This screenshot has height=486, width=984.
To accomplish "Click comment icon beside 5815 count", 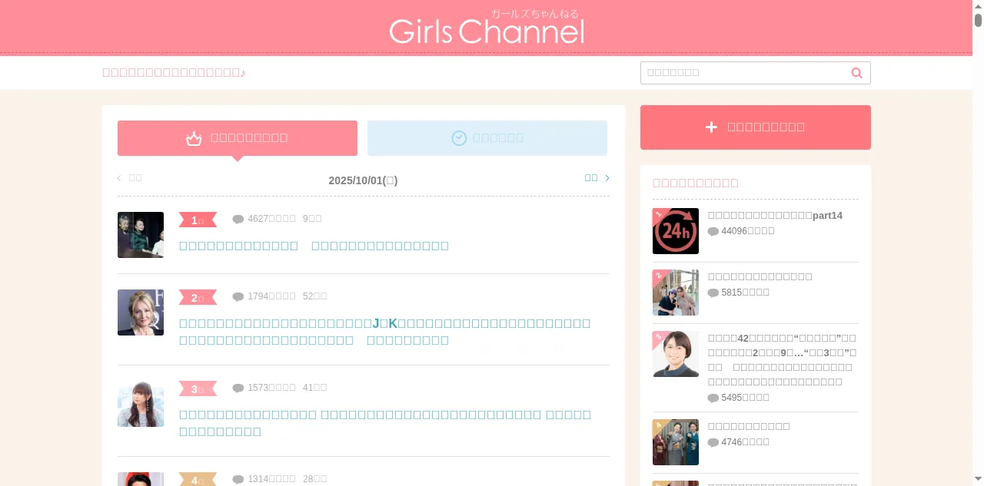I will pos(713,293).
